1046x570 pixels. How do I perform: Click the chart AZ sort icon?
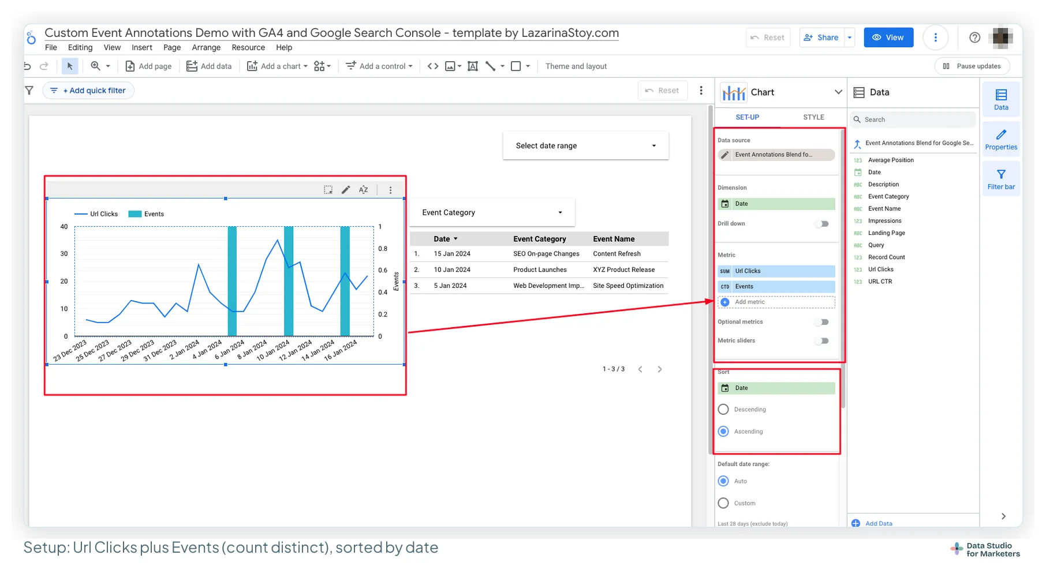pyautogui.click(x=364, y=190)
